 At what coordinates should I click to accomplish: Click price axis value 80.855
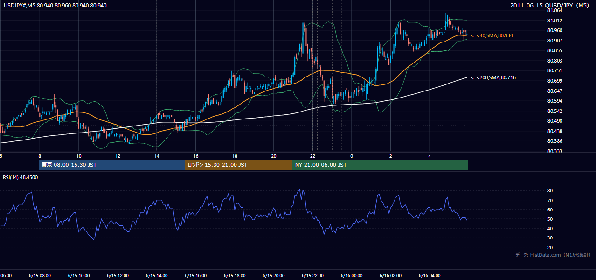(x=555, y=50)
